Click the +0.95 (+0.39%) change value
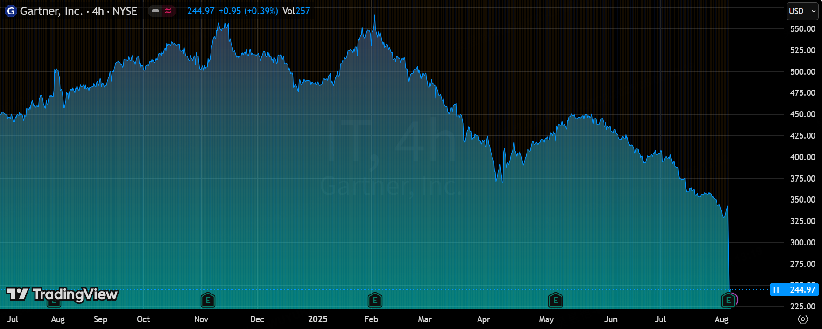This screenshot has width=822, height=329. coord(248,11)
